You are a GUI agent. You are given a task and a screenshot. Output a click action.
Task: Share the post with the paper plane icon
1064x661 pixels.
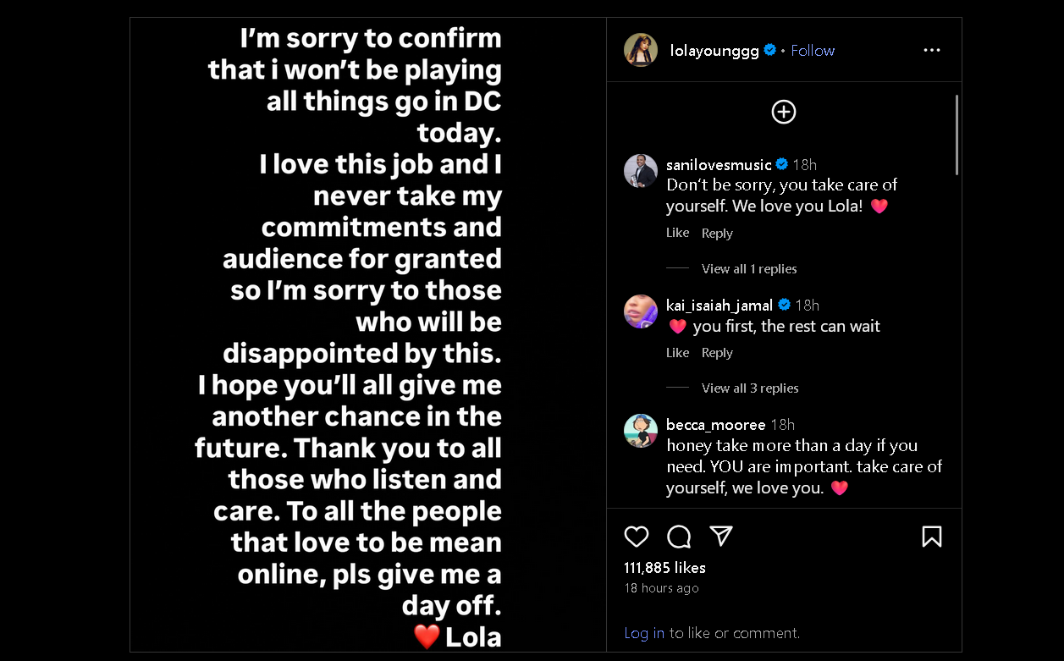721,536
